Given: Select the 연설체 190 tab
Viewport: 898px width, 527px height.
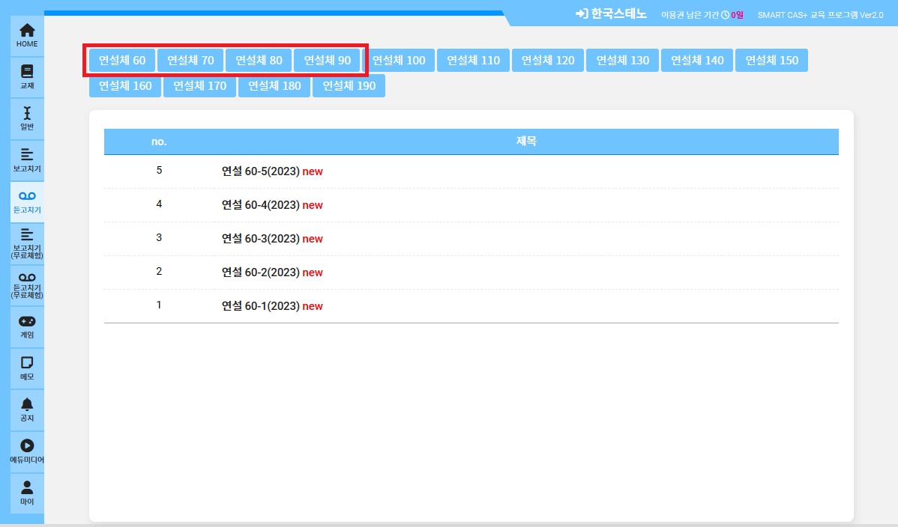Looking at the screenshot, I should click(349, 86).
